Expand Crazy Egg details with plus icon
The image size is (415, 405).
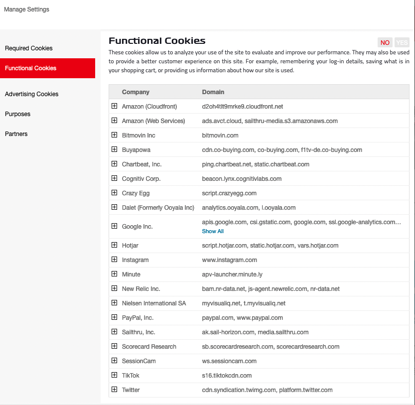(x=114, y=193)
